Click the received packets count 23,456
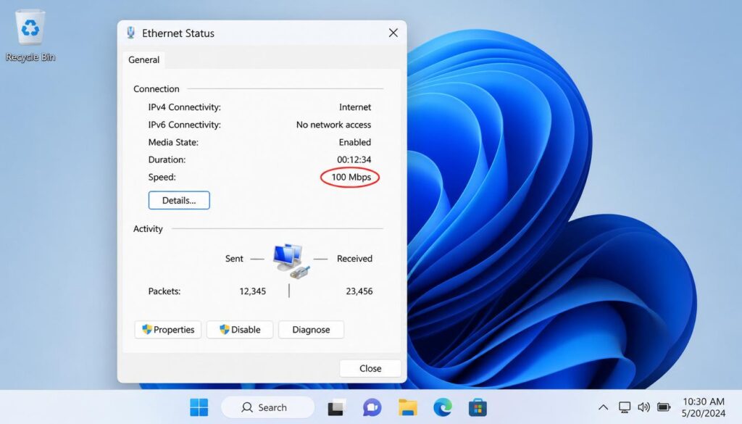Screen dimensions: 742x424 359,291
